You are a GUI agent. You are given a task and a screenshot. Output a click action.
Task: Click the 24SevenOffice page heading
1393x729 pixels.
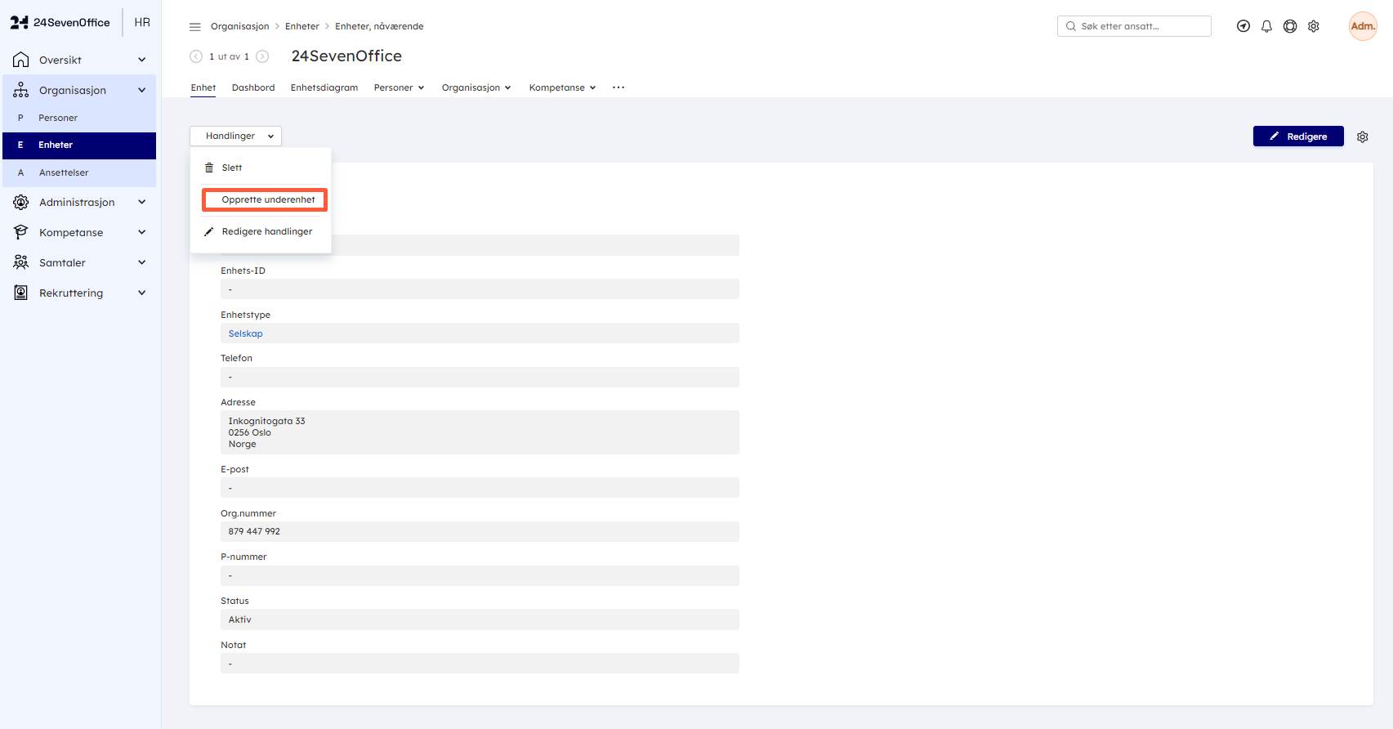(346, 56)
